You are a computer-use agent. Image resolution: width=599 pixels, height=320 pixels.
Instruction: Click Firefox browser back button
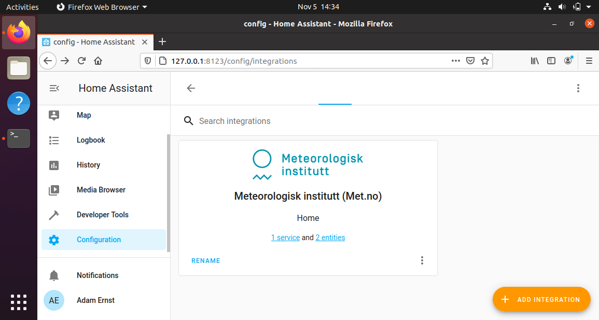48,61
